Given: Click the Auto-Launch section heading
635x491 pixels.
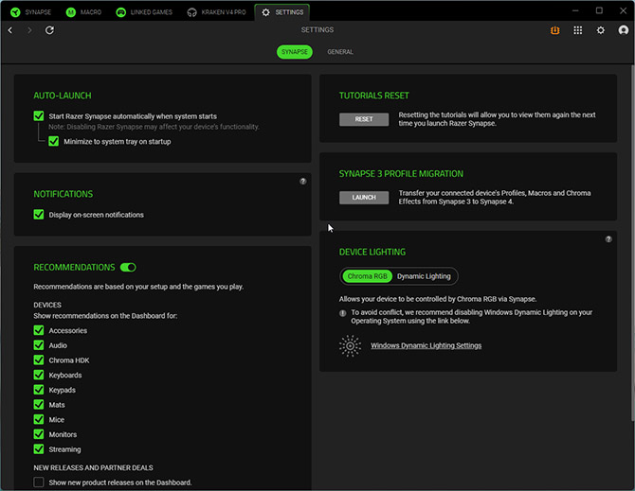Looking at the screenshot, I should [63, 96].
